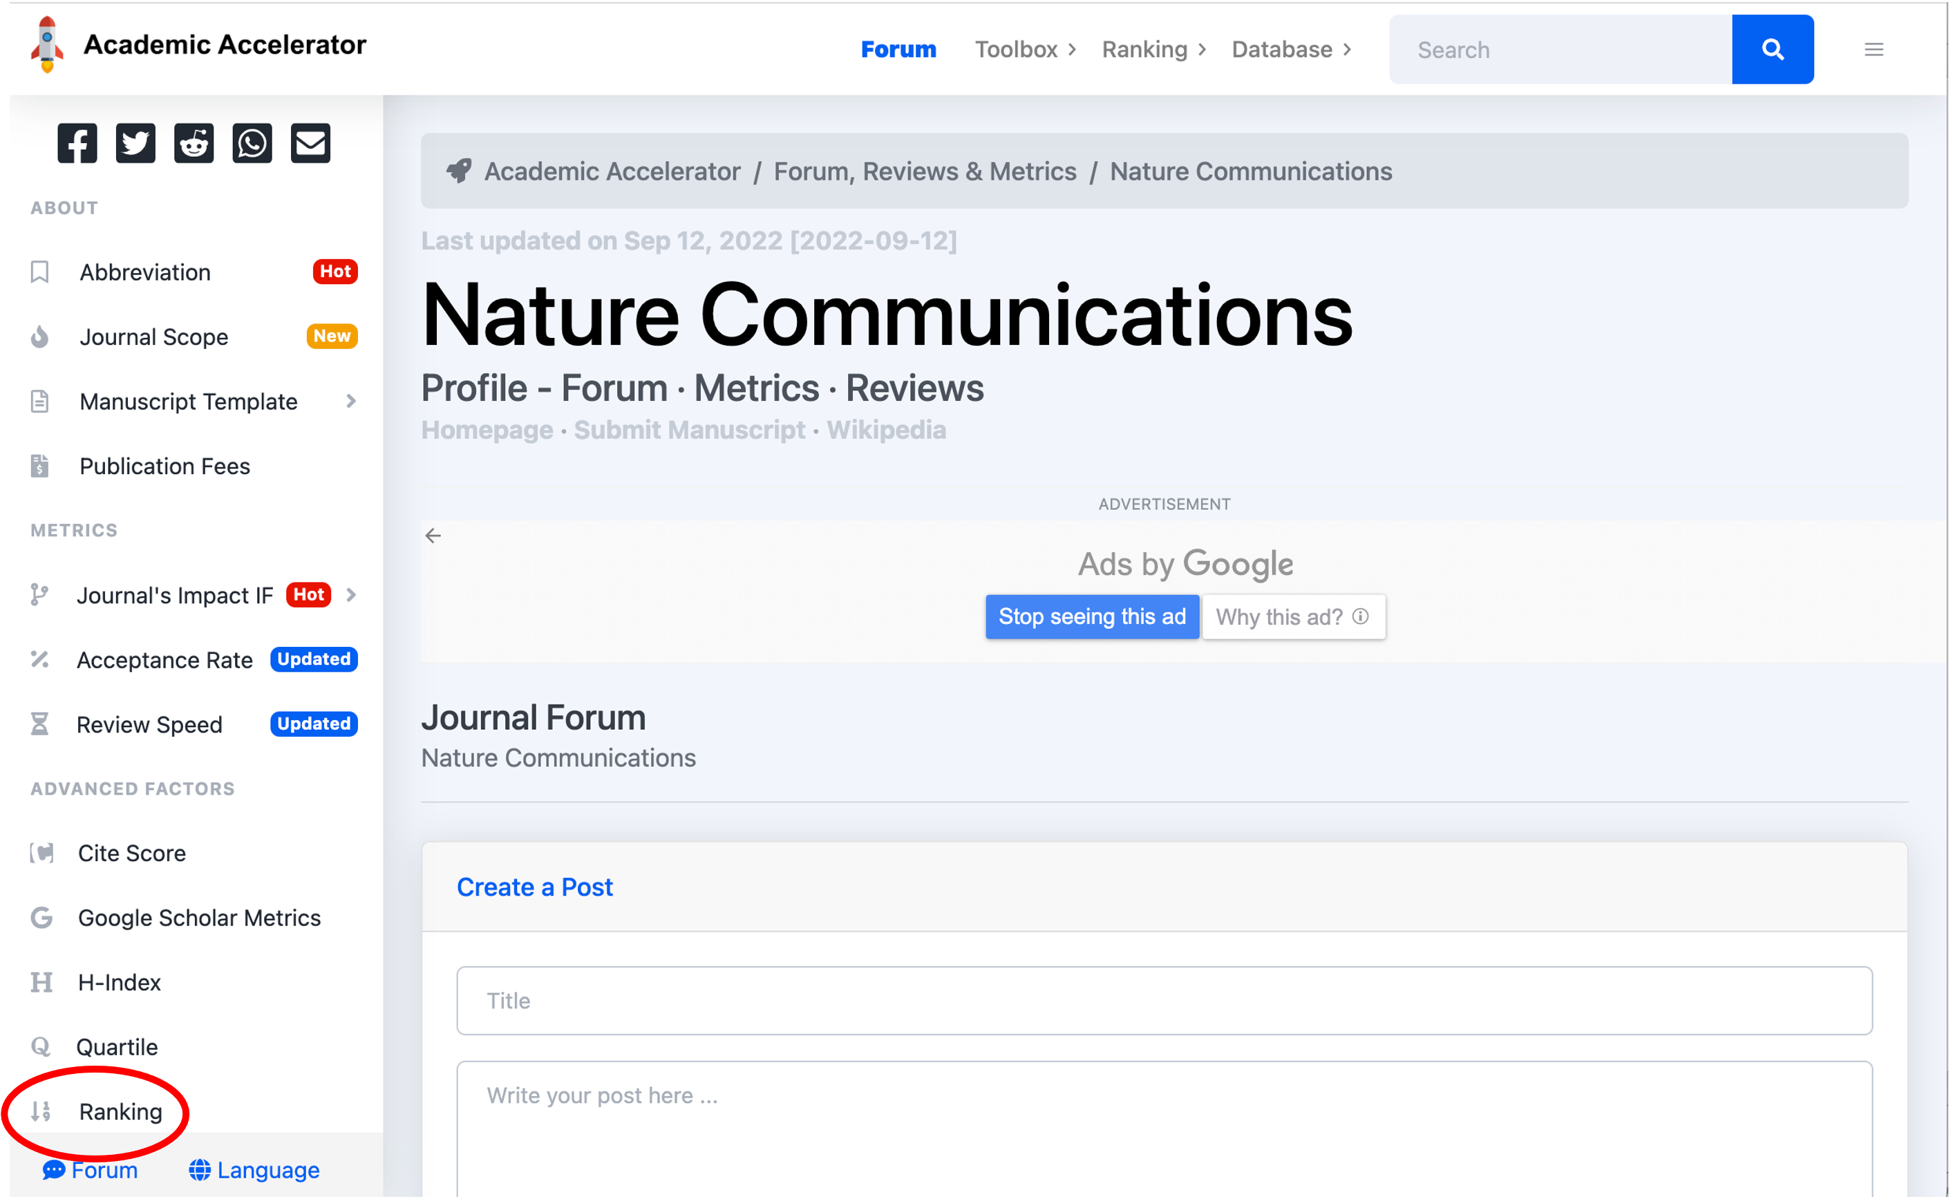Image resolution: width=1951 pixels, height=1197 pixels.
Task: Open Abbreviation in sidebar
Action: tap(145, 272)
